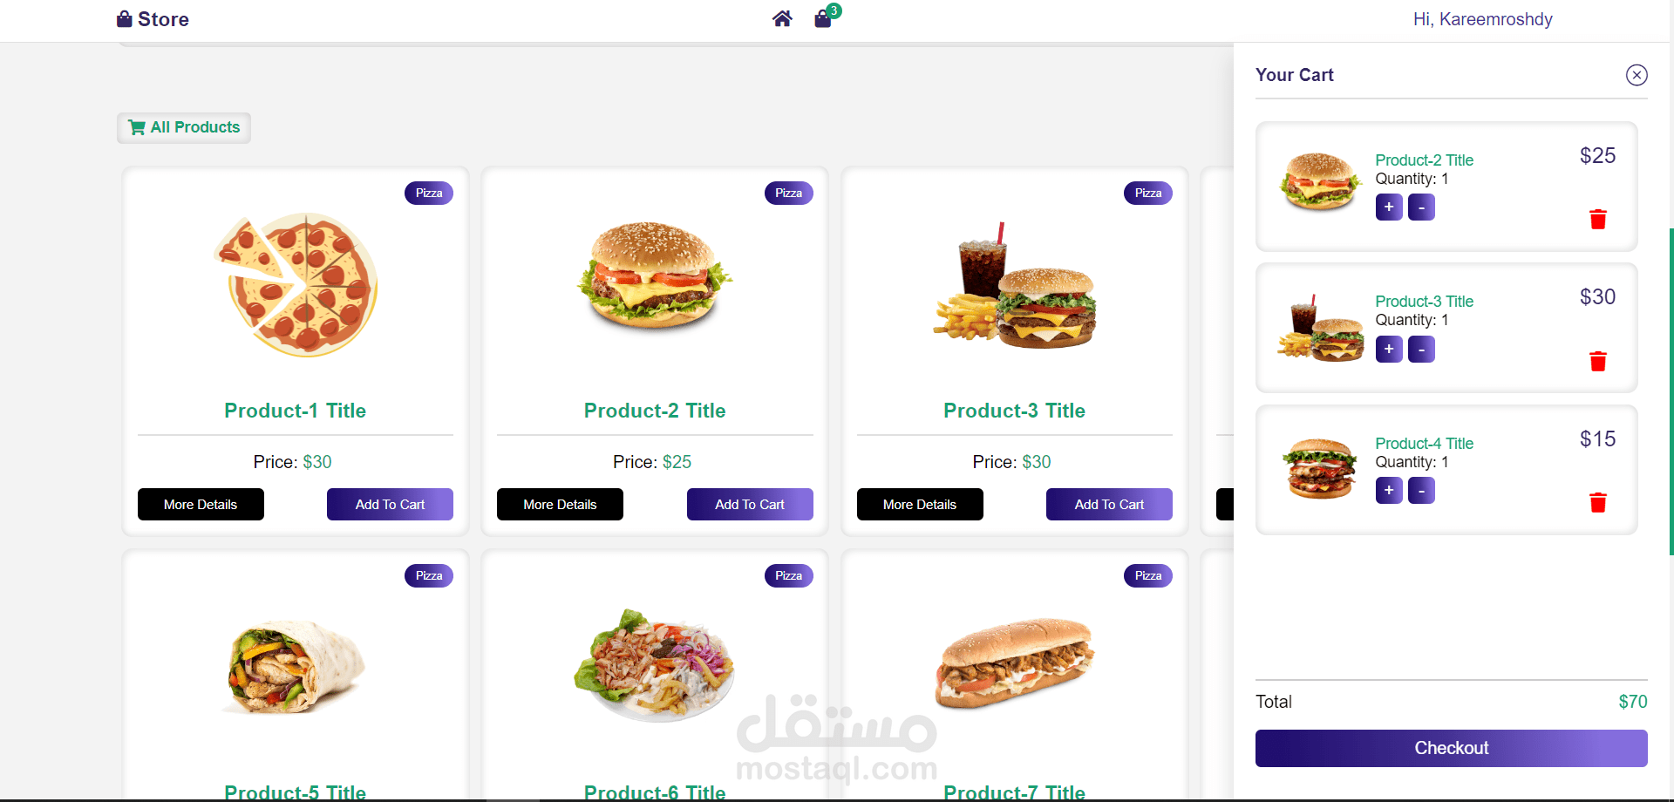
Task: Open the shopping bag cart icon
Action: coord(823,19)
